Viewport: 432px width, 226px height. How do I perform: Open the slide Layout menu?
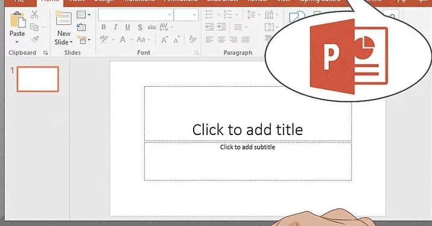coord(83,14)
